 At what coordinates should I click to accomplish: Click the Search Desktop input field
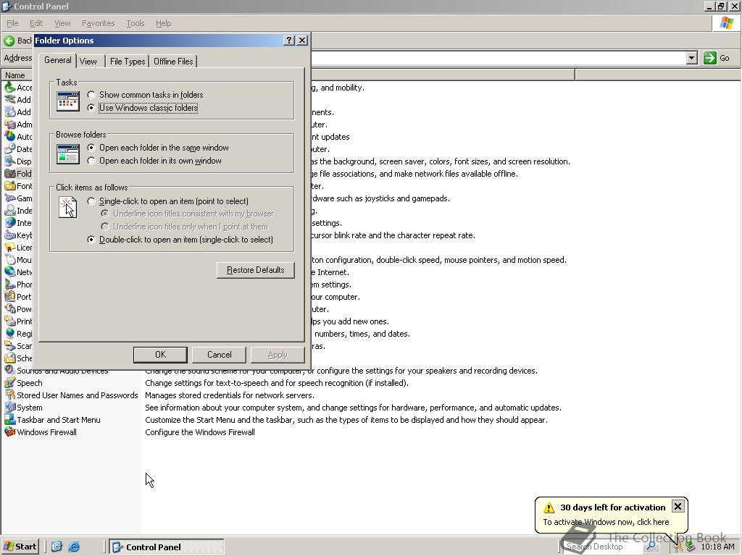(603, 547)
